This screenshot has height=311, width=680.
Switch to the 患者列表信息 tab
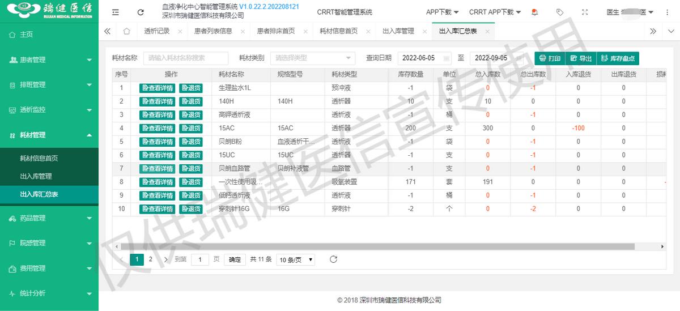(x=213, y=31)
